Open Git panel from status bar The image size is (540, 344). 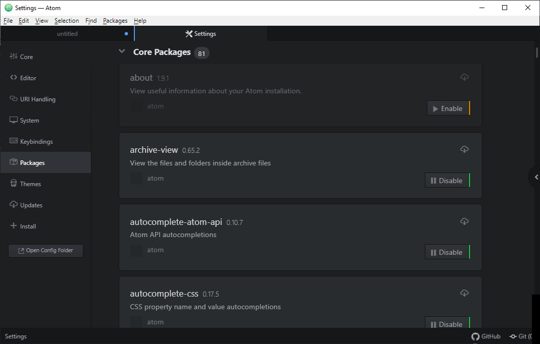click(x=521, y=336)
